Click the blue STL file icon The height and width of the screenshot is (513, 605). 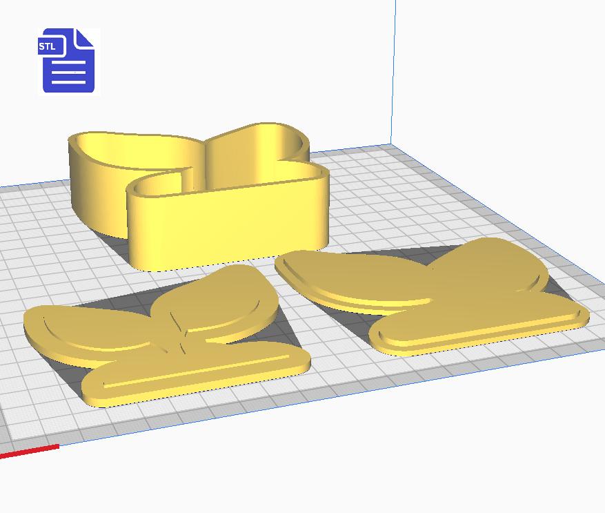[66, 61]
